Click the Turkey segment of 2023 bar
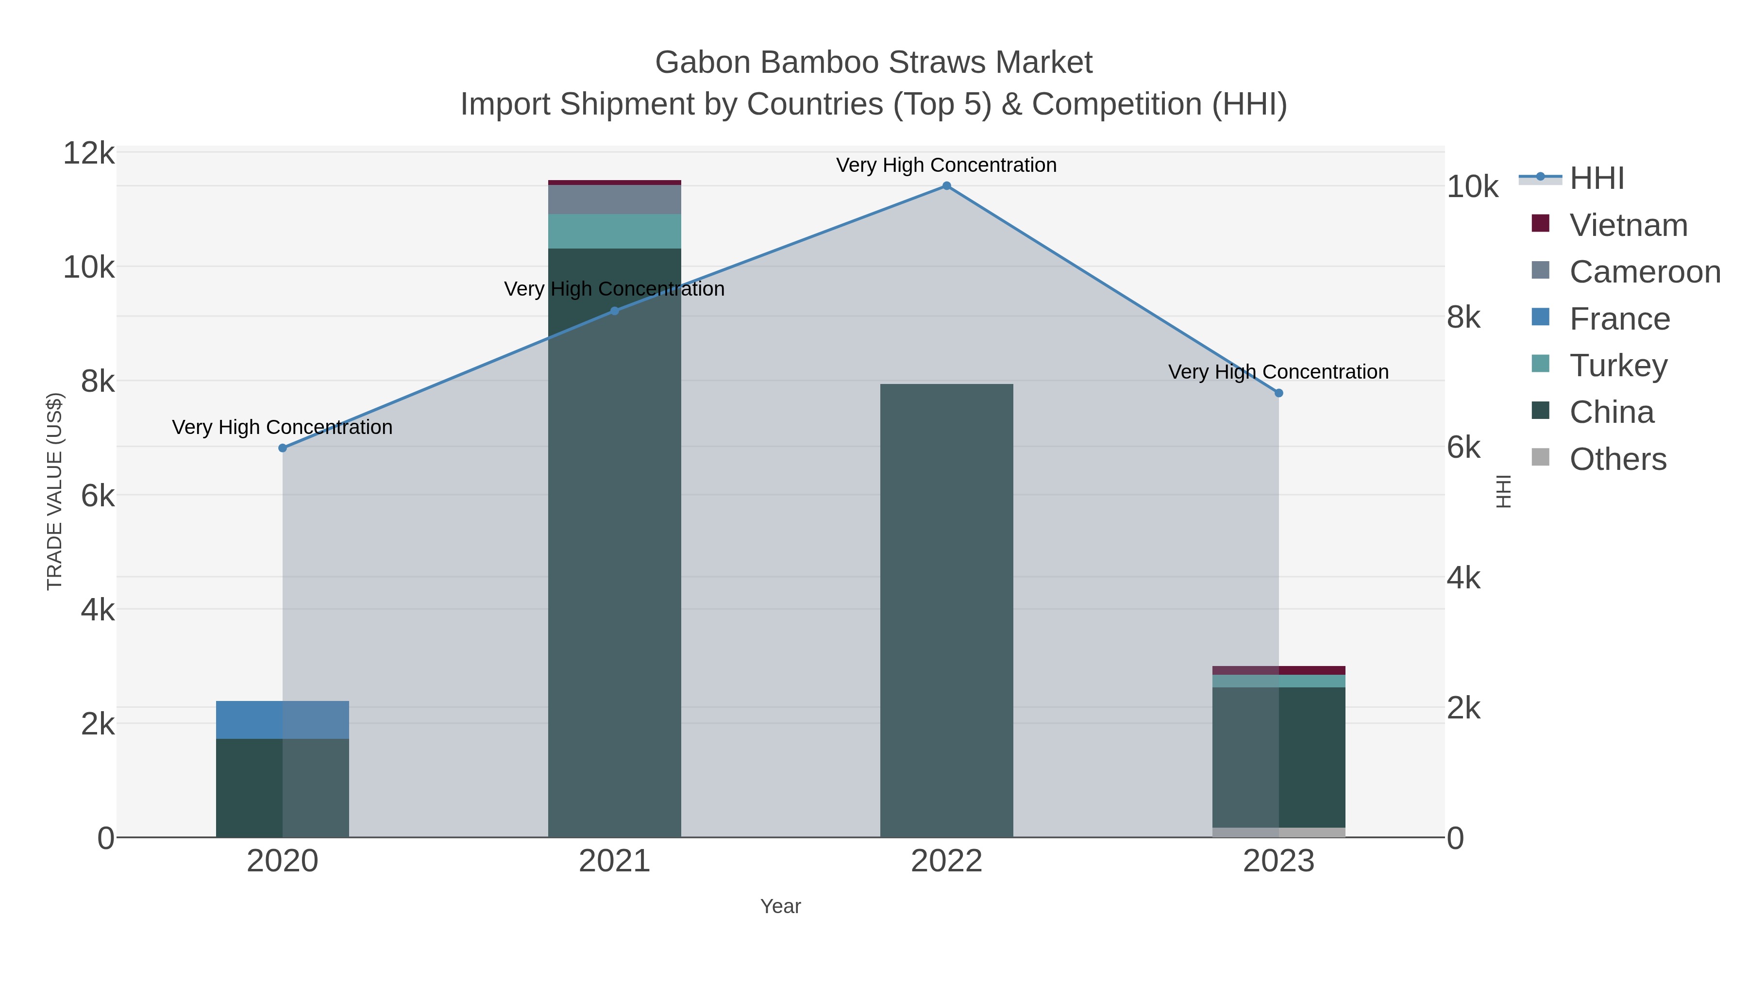Viewport: 1748px width, 983px height. coord(1278,681)
